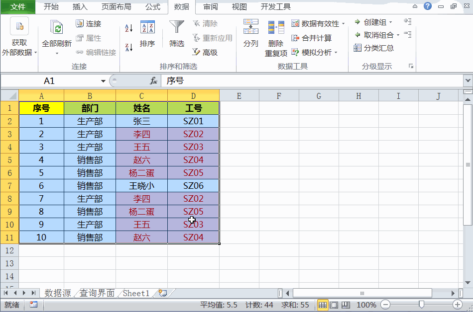Click the 100% zoom level
Image resolution: width=473 pixels, height=312 pixels.
pyautogui.click(x=366, y=305)
